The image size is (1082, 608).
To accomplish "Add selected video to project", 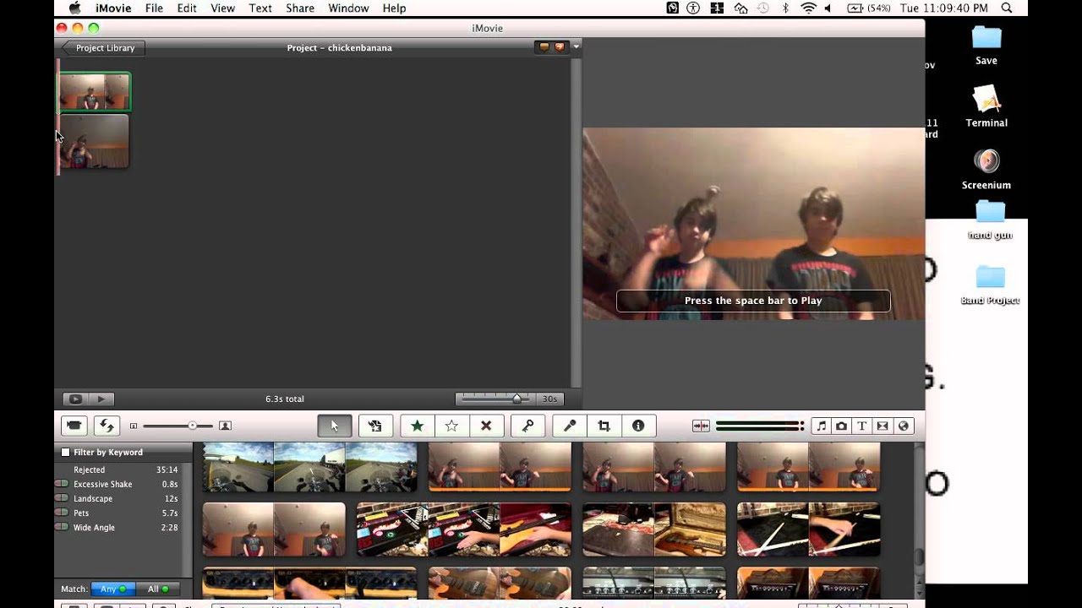I will point(375,426).
